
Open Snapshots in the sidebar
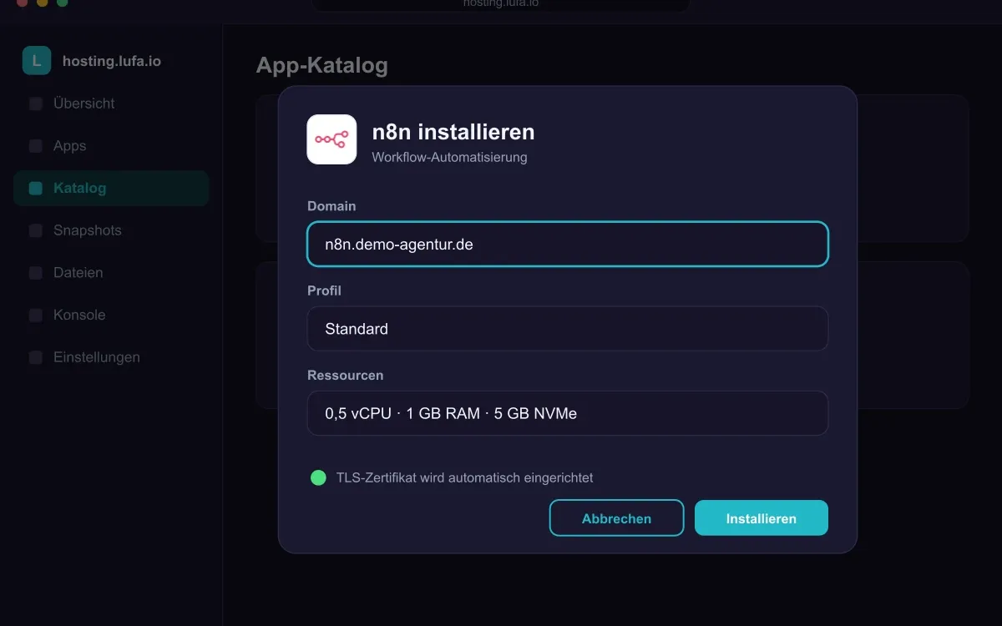click(x=111, y=230)
